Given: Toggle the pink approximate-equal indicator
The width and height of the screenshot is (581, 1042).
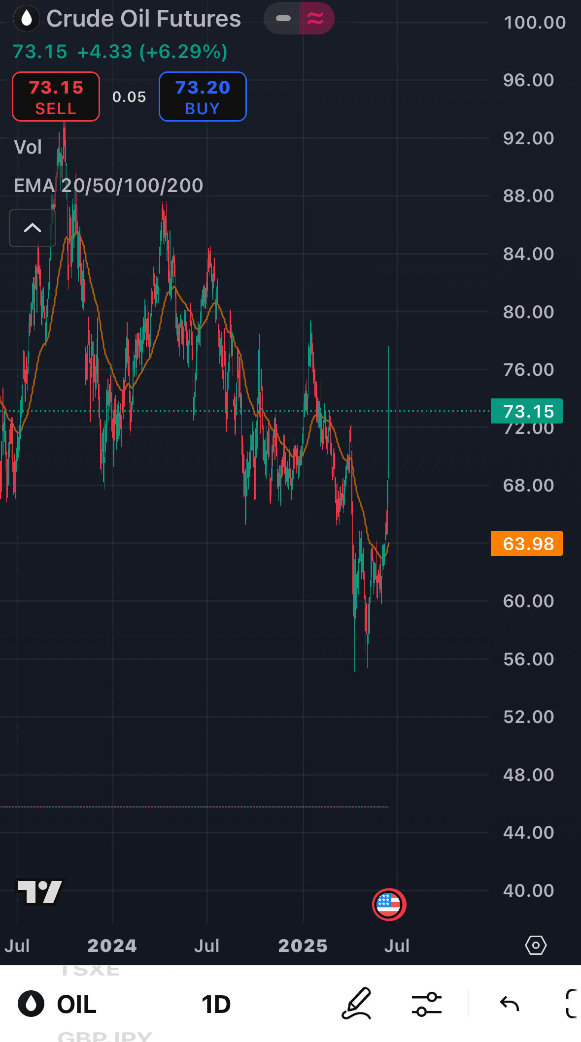Looking at the screenshot, I should pos(316,18).
